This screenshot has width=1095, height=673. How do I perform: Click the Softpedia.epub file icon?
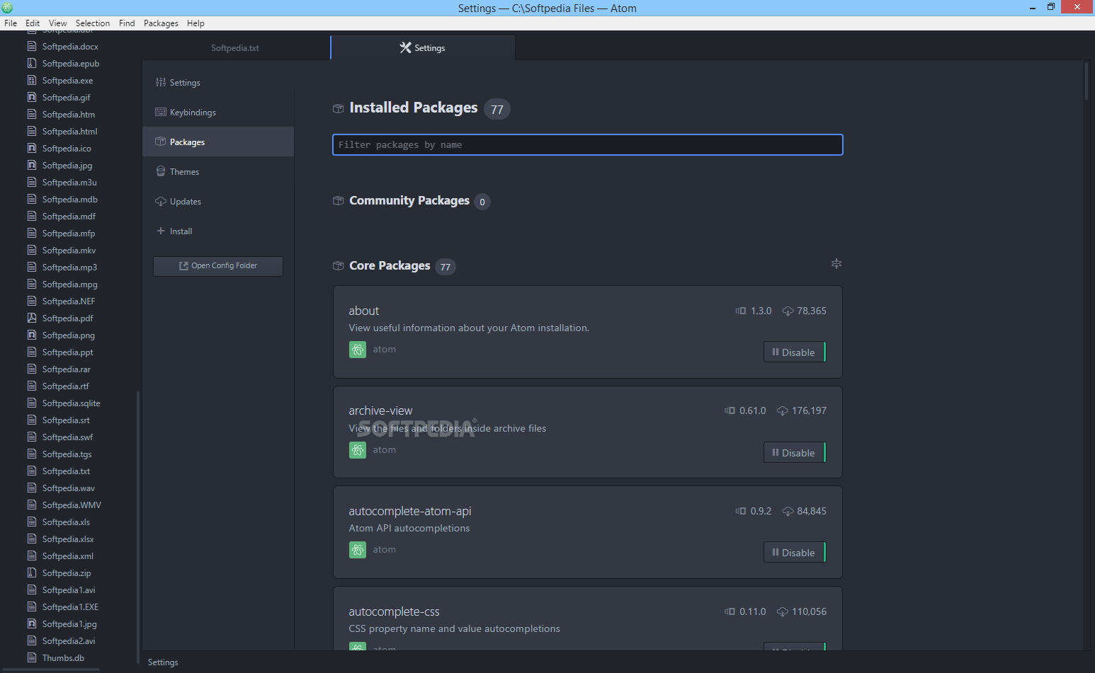coord(32,64)
